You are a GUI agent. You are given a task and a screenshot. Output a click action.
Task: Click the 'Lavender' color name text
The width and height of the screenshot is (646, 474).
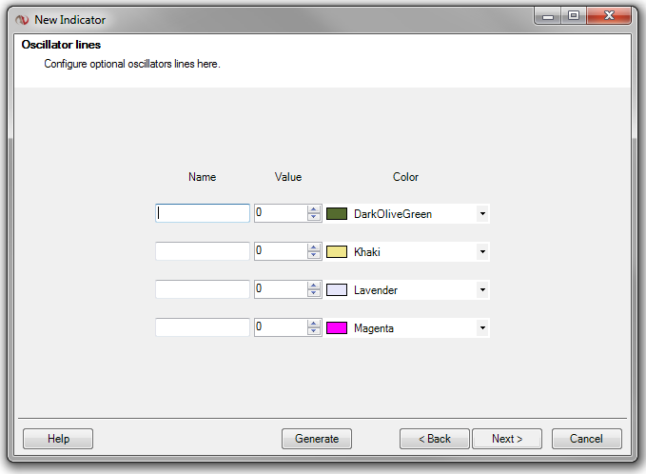coord(375,290)
